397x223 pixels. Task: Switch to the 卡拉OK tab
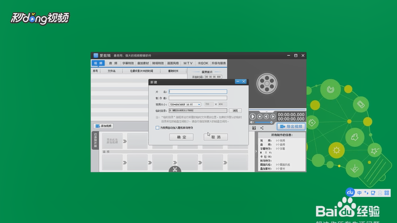[203, 63]
